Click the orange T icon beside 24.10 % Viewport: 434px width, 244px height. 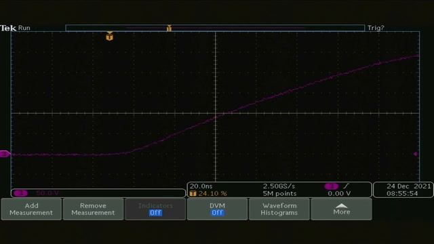193,194
